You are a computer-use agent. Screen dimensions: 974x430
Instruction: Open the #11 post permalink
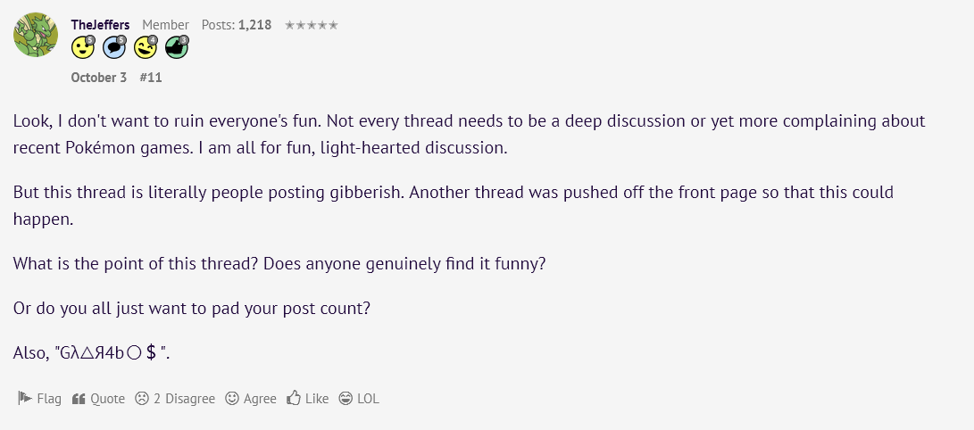(x=151, y=78)
